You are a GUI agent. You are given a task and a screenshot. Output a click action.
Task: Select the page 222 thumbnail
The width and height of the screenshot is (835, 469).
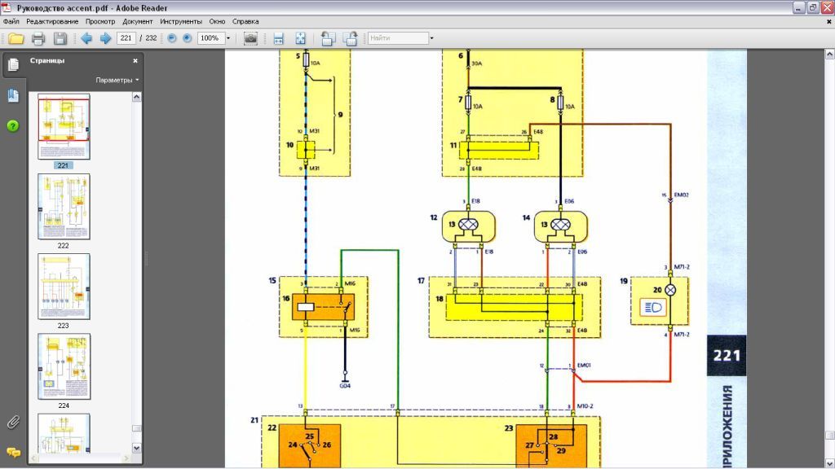64,206
